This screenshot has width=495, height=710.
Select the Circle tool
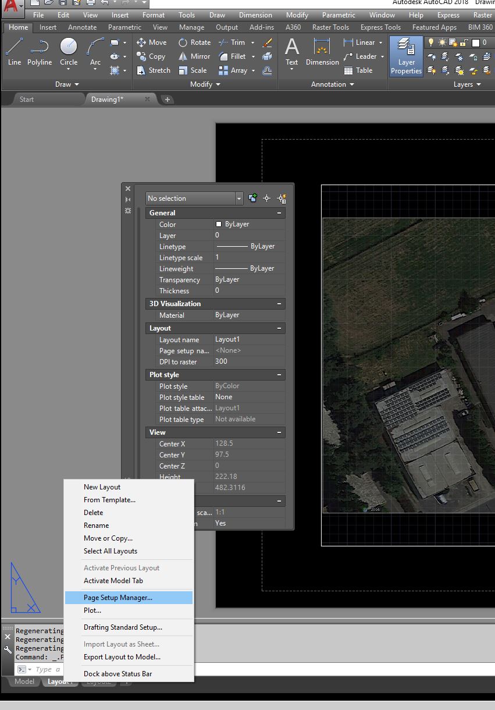pyautogui.click(x=68, y=52)
